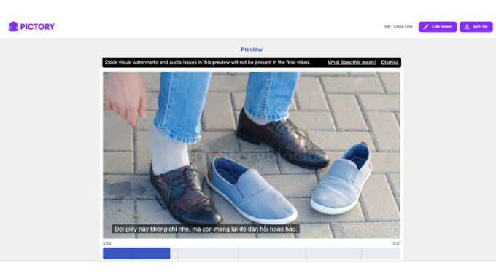Jump to the third timeline scene segment
The image size is (496, 279).
coord(208,254)
